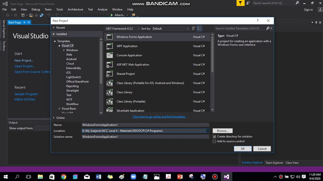The width and height of the screenshot is (323, 181).
Task: Open the Debug menu
Action: click(x=36, y=10)
